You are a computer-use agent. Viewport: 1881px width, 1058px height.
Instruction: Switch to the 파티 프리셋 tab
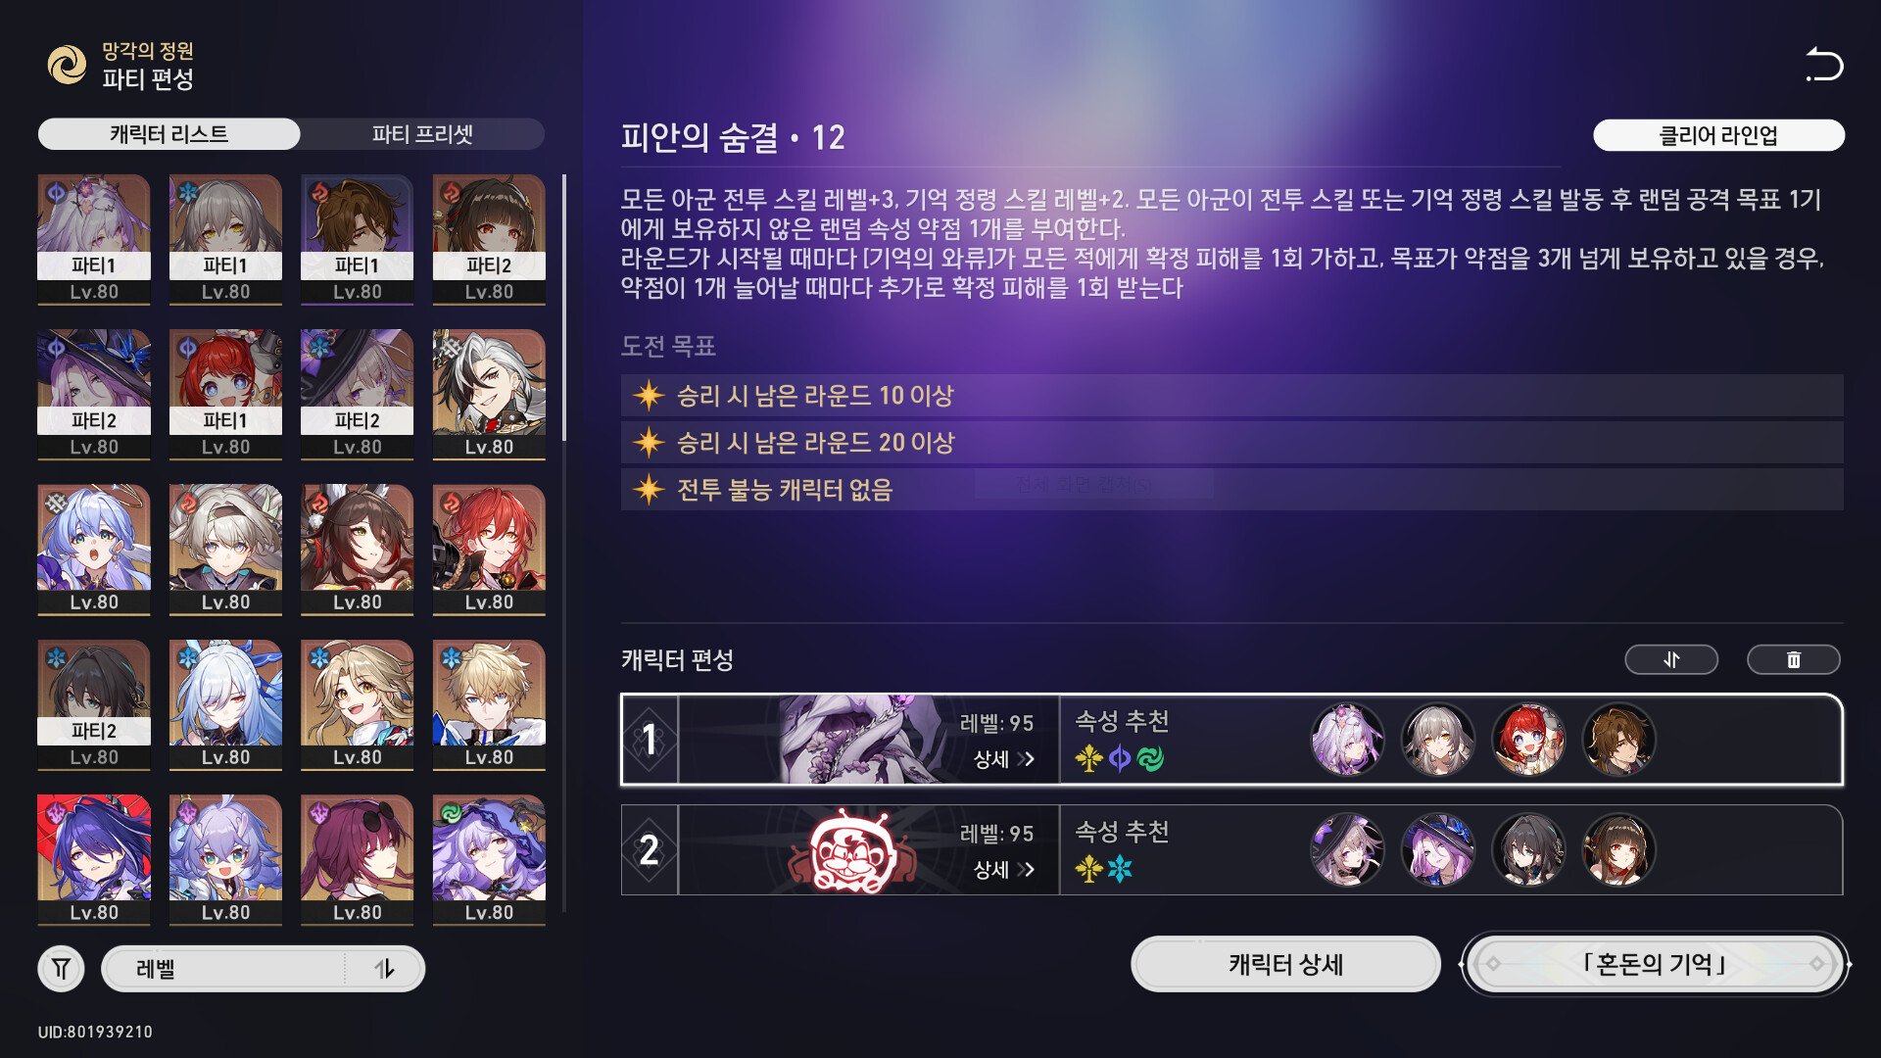(422, 134)
